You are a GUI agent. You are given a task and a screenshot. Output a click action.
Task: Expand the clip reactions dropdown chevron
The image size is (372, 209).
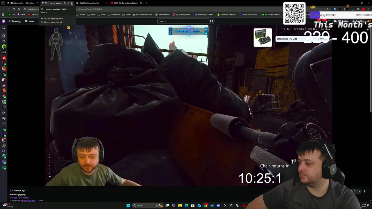359,191
